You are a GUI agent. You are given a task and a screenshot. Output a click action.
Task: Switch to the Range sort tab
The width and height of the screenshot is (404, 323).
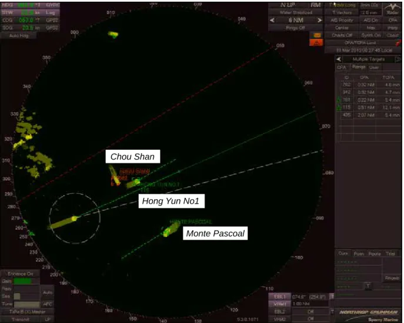click(x=359, y=67)
